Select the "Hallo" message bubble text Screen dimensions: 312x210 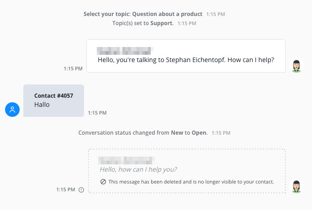pos(42,105)
